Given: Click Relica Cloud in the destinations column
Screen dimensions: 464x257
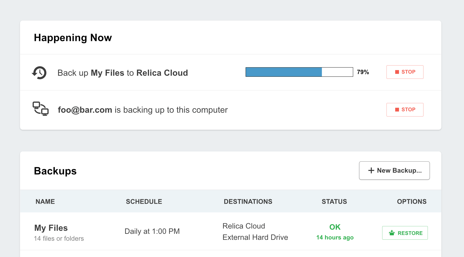Looking at the screenshot, I should point(243,226).
